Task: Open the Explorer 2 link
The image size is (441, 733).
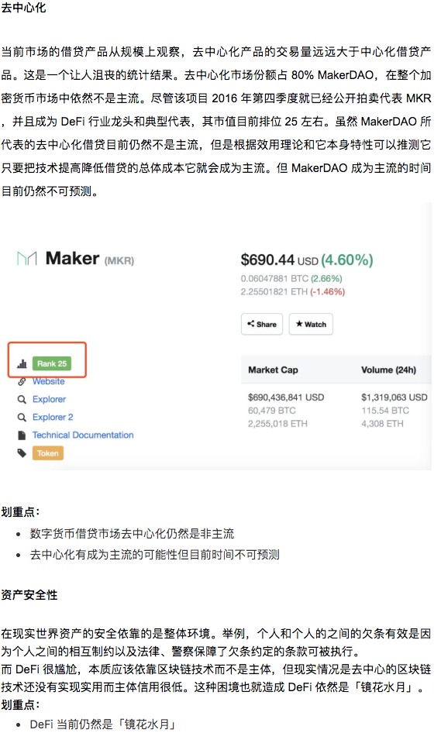Action: pos(53,417)
